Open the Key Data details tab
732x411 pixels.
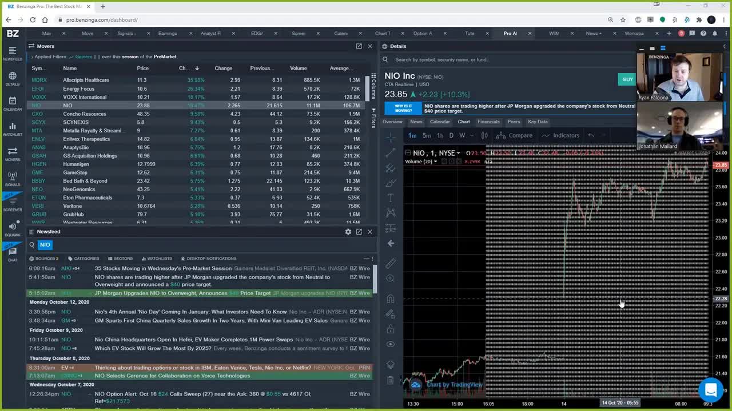tap(538, 122)
